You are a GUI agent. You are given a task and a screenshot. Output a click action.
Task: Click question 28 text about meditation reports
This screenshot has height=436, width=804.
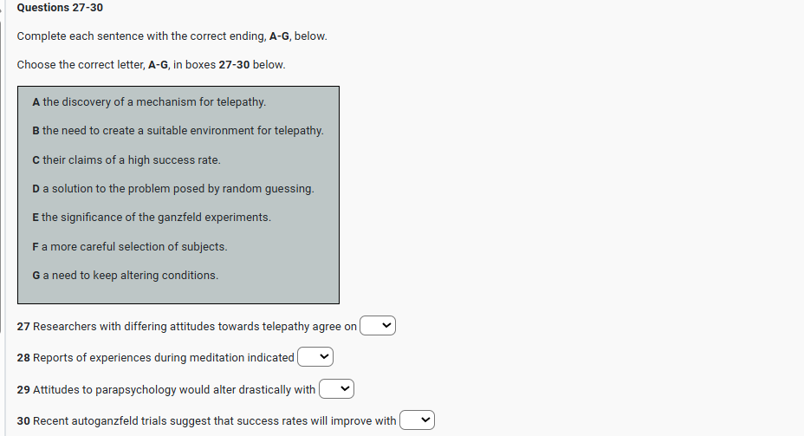[156, 357]
